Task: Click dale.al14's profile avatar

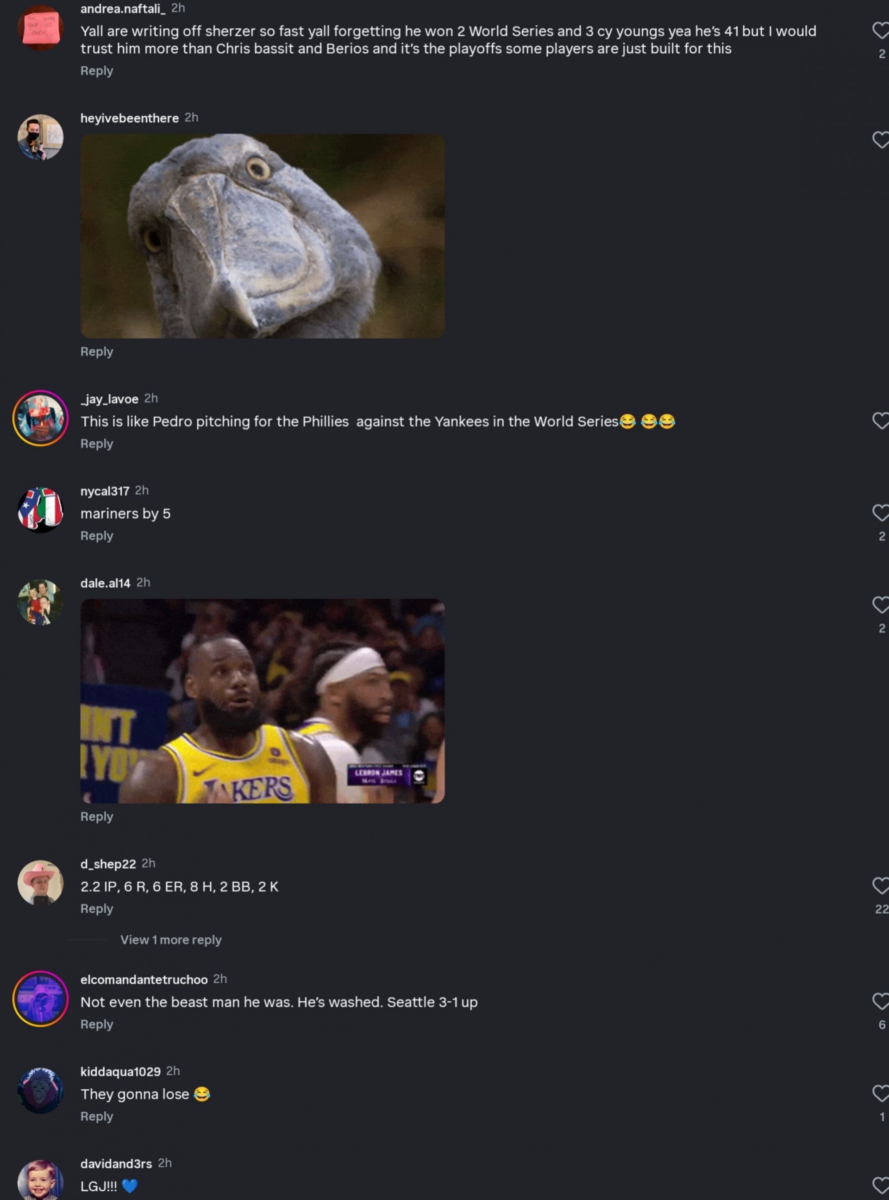Action: pos(40,602)
